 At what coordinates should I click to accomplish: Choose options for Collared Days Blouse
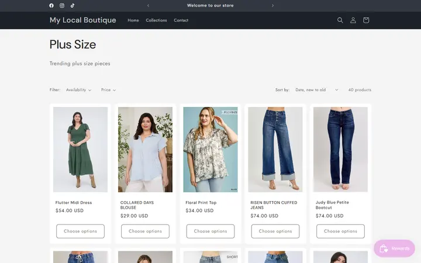tap(145, 231)
